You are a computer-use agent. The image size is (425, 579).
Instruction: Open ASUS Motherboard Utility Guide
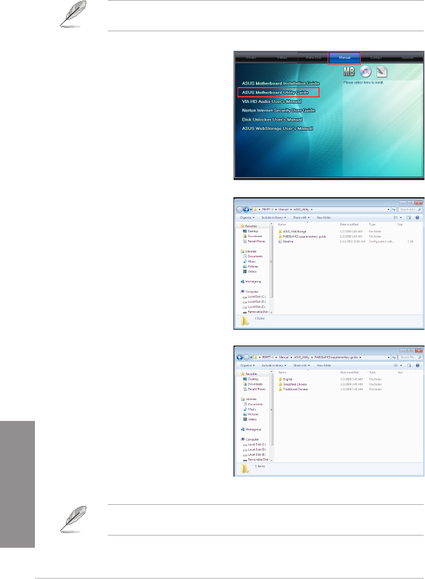pos(275,93)
